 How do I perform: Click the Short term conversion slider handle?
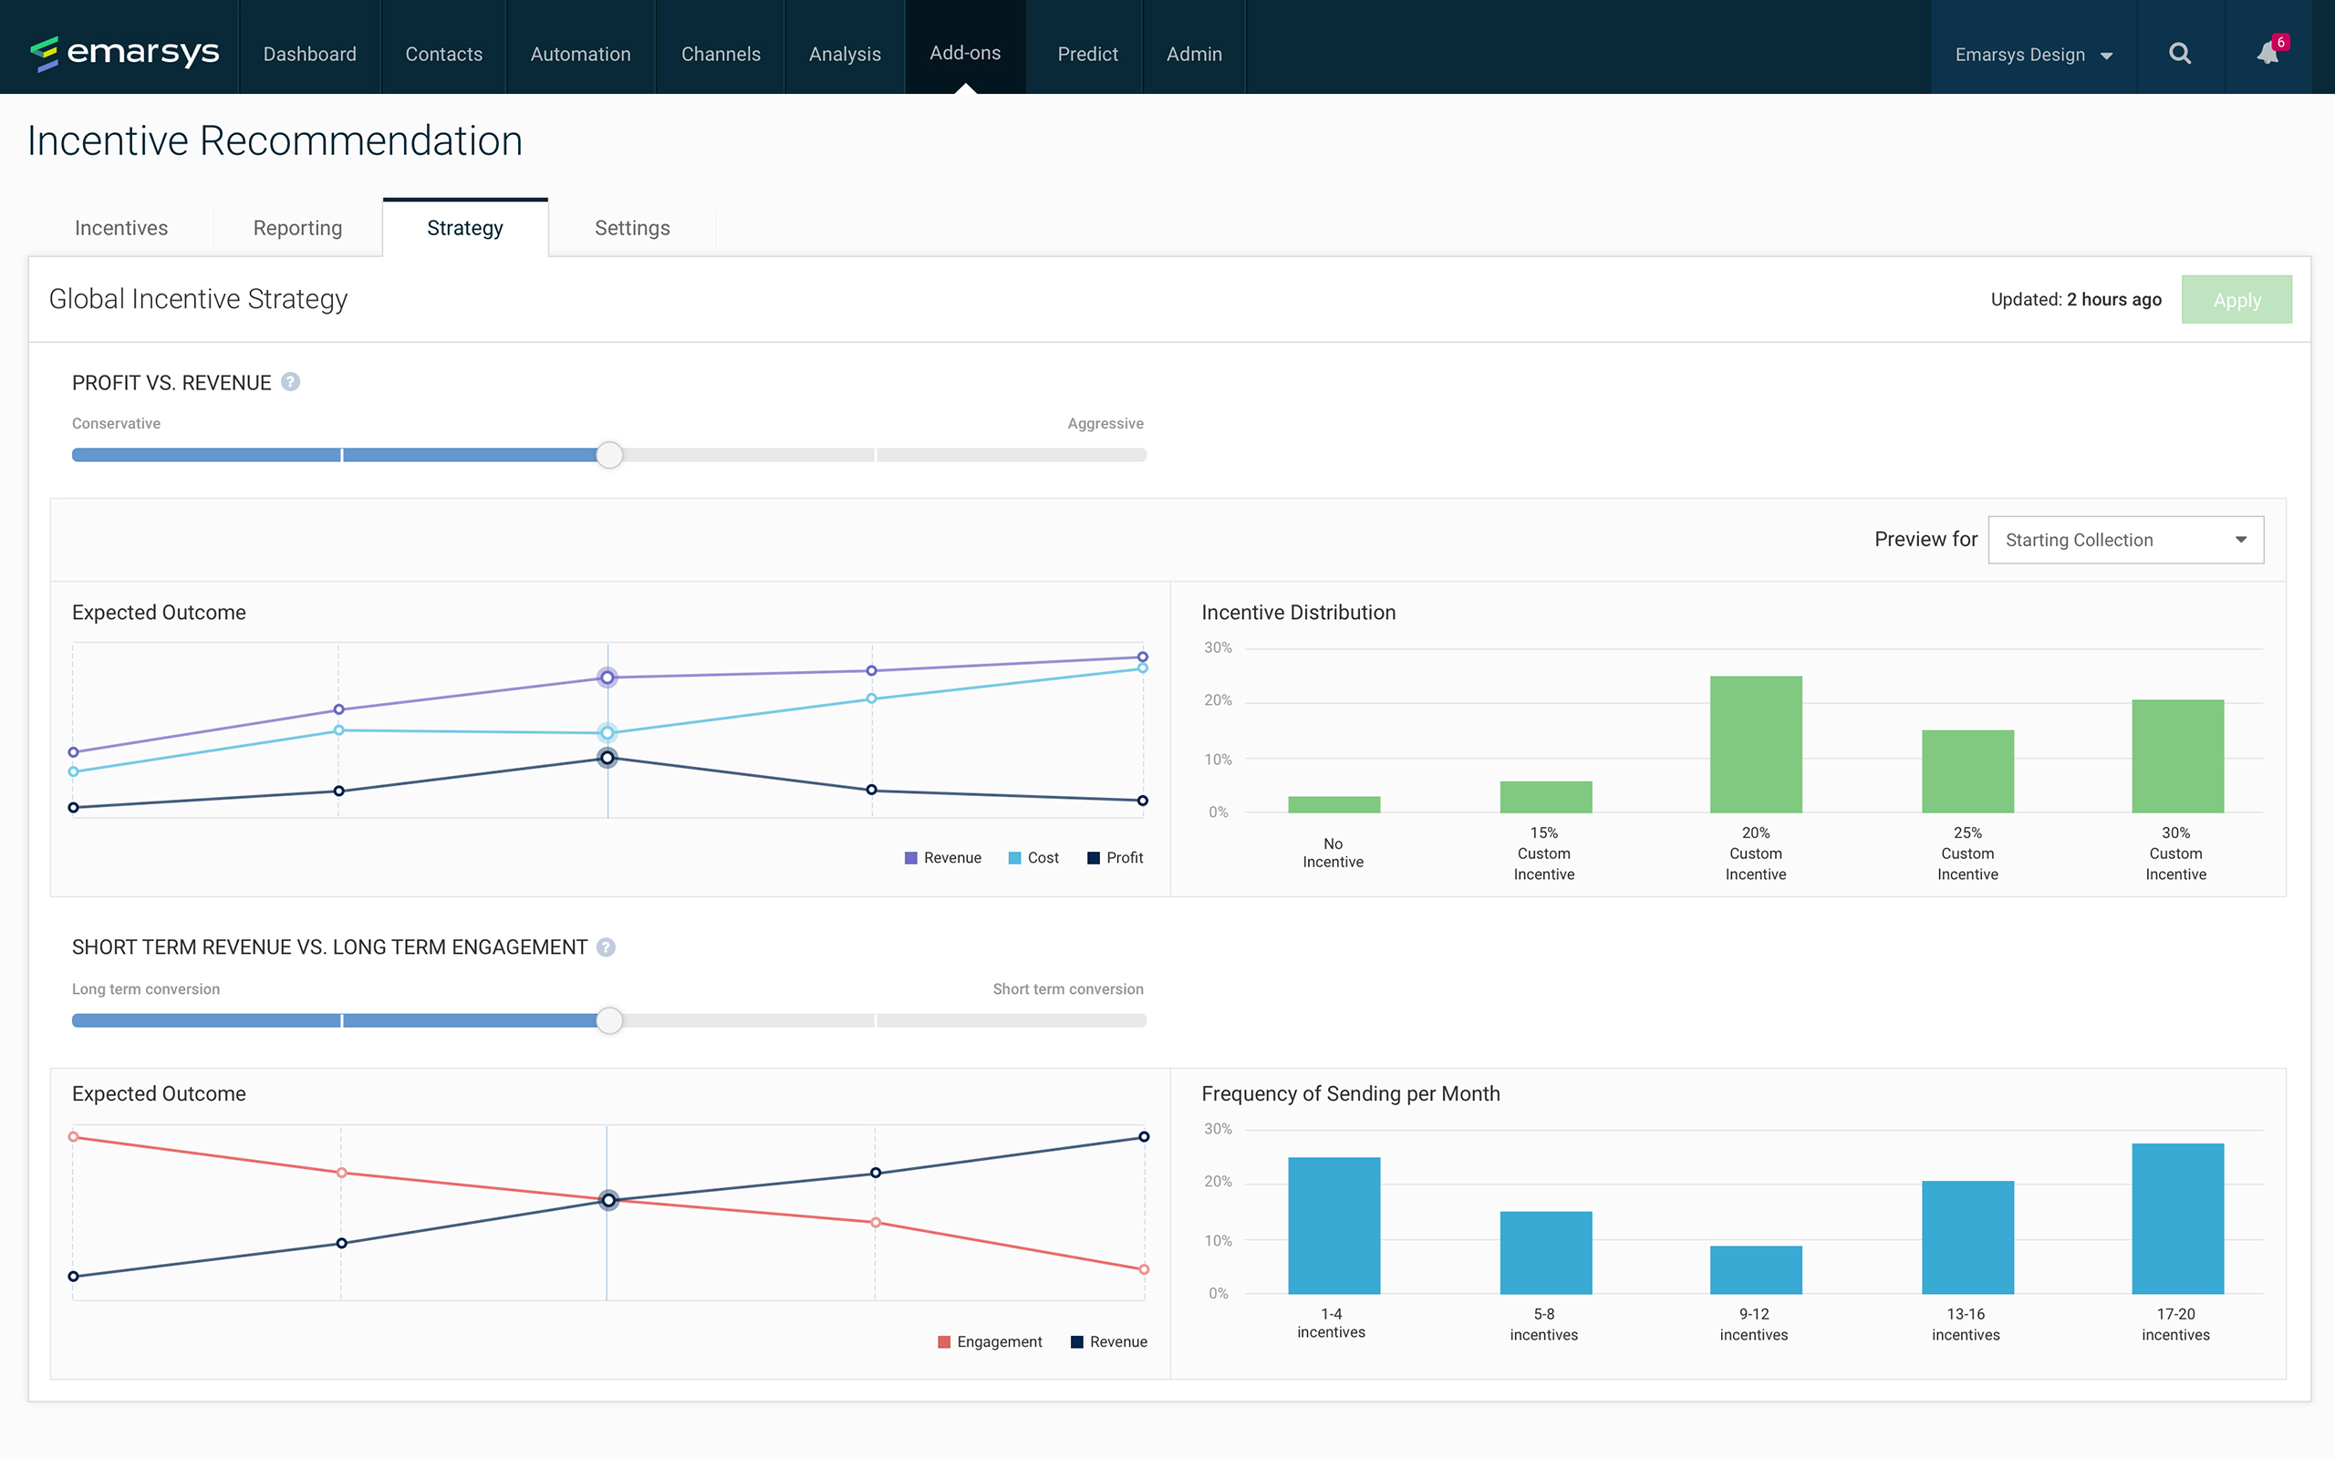click(x=609, y=1020)
